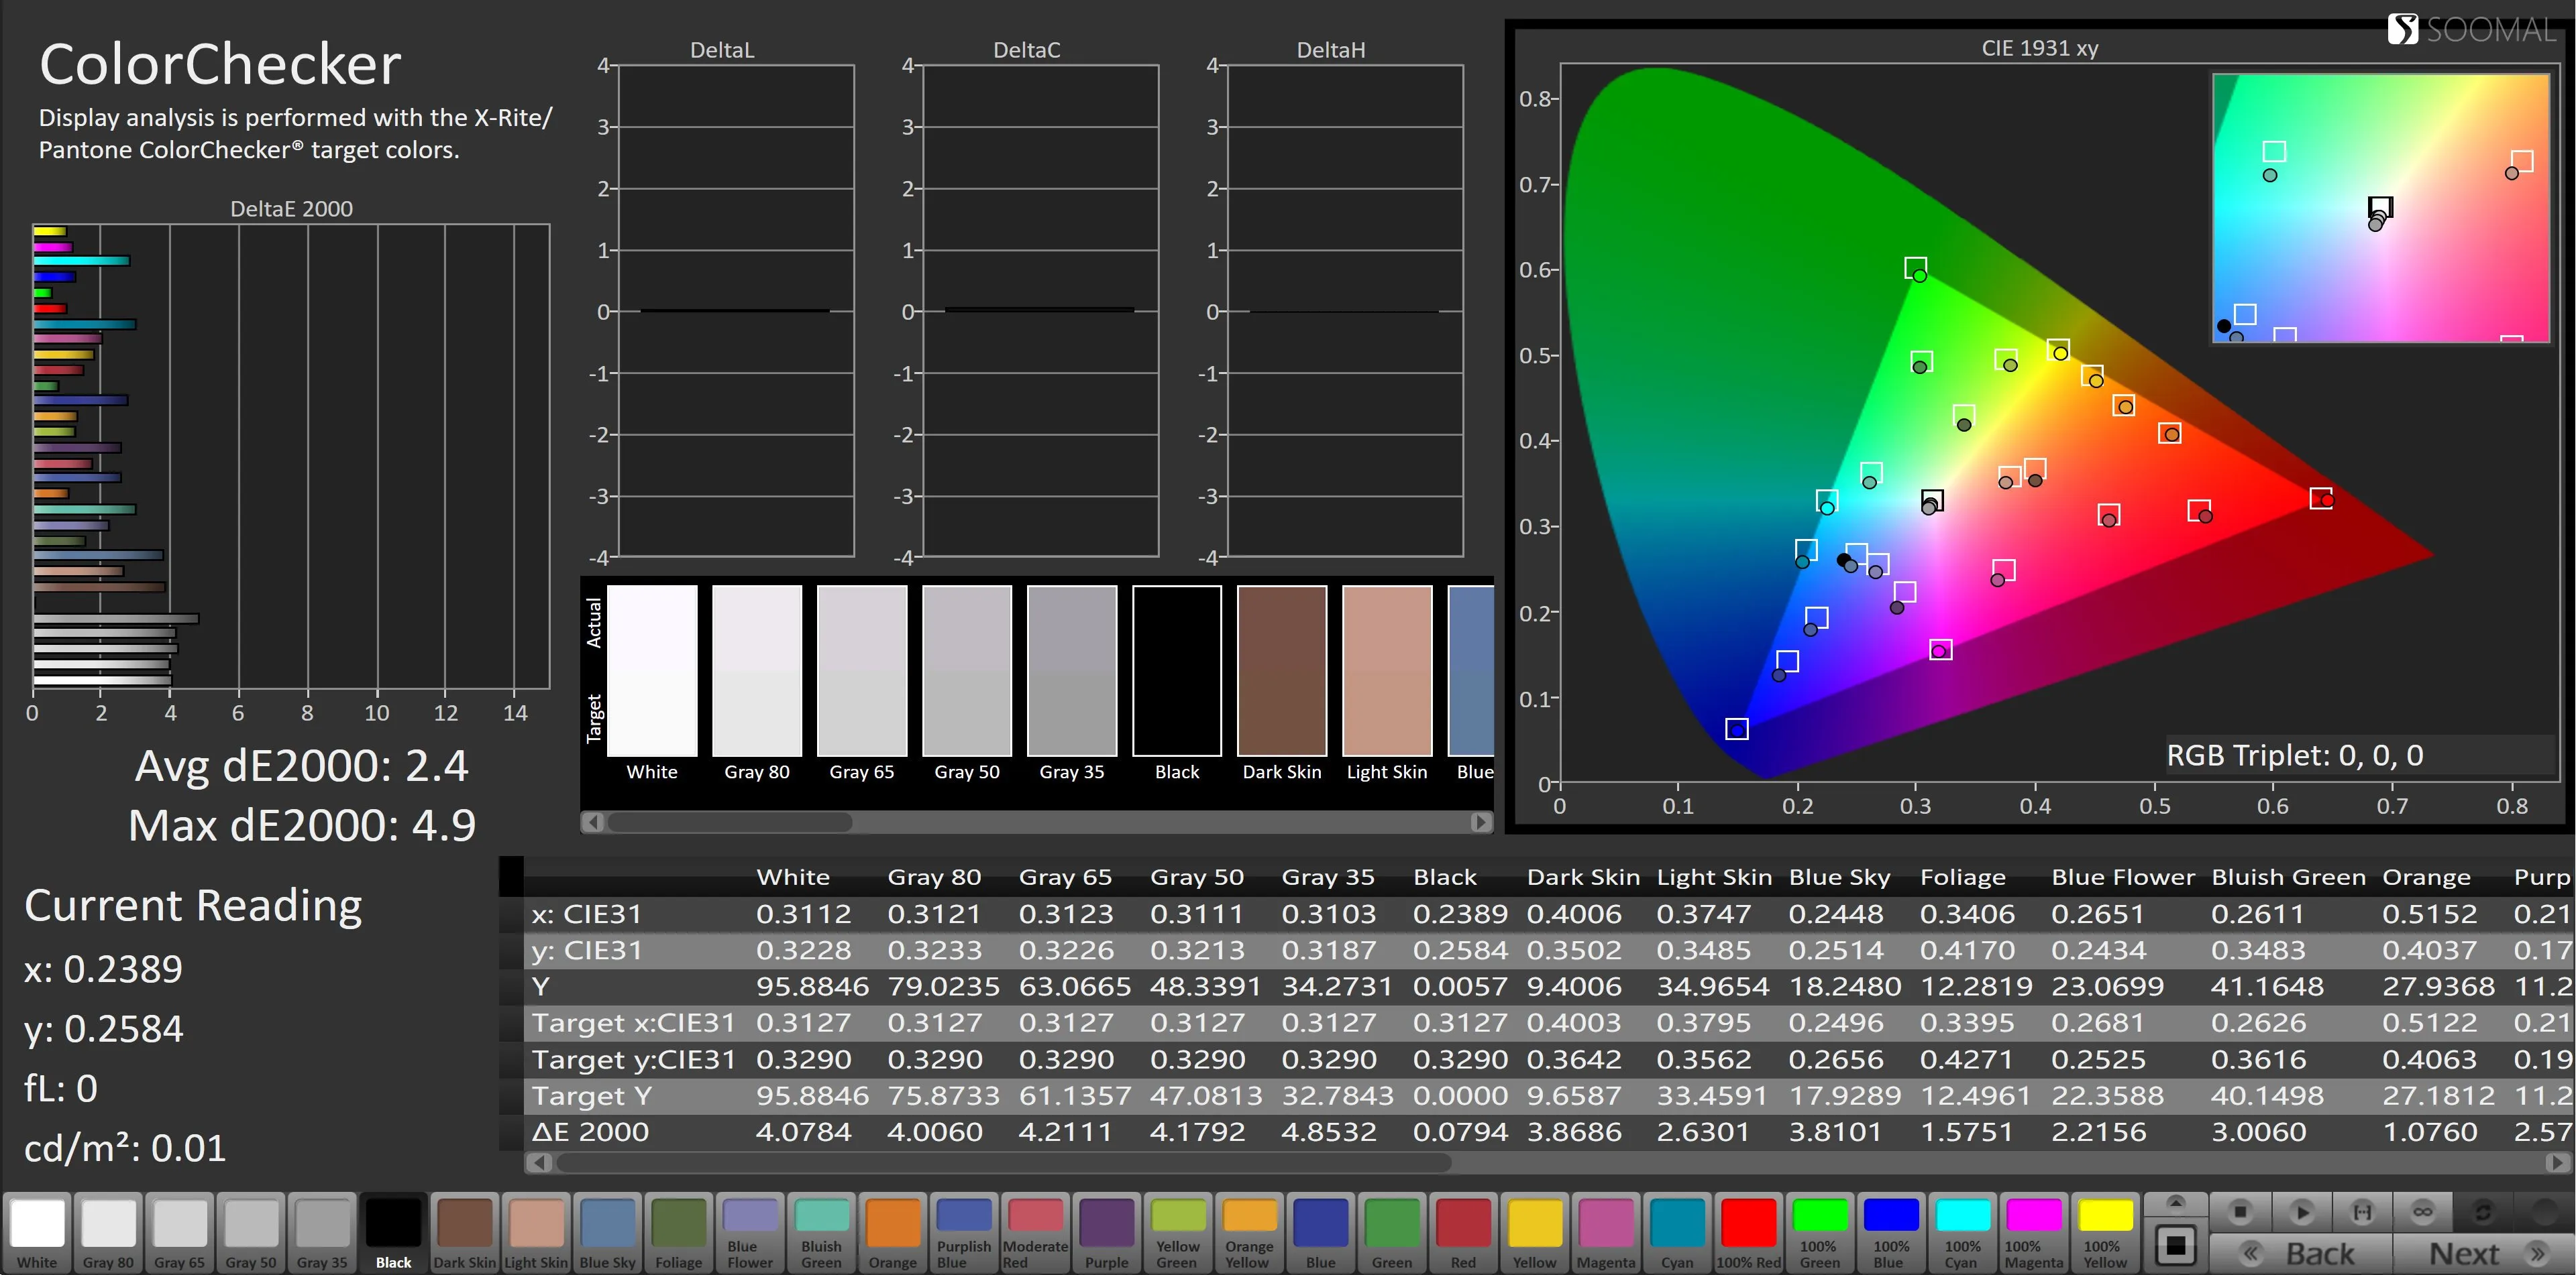Select the Moderate Red swatch in the bottom strip
The image size is (2576, 1275).
[1035, 1232]
